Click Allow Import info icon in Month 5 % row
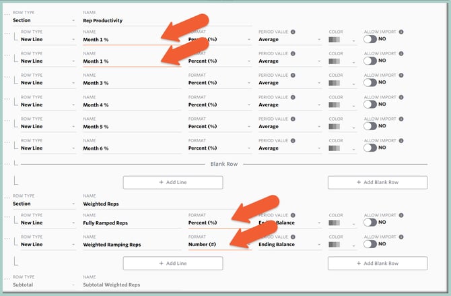451x296 pixels. 401,119
